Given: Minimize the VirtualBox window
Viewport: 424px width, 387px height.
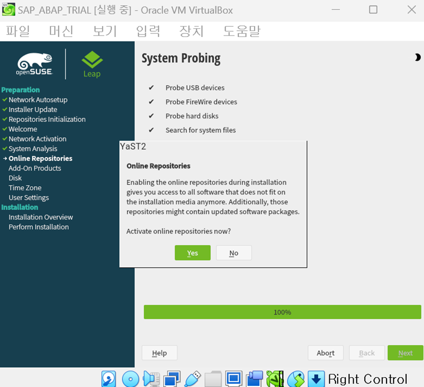Looking at the screenshot, I should coord(335,9).
